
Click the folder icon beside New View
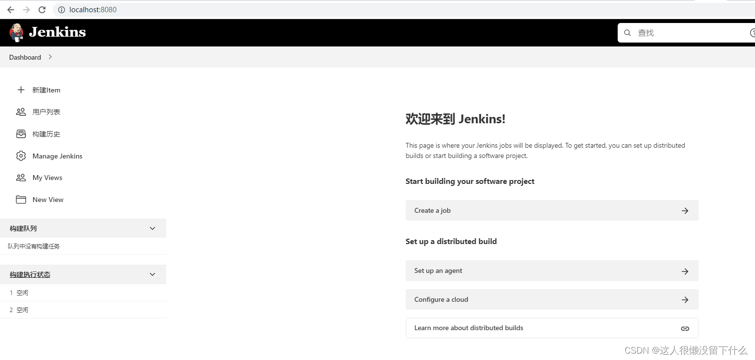[x=21, y=200]
